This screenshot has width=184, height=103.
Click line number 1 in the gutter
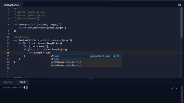click(9, 9)
